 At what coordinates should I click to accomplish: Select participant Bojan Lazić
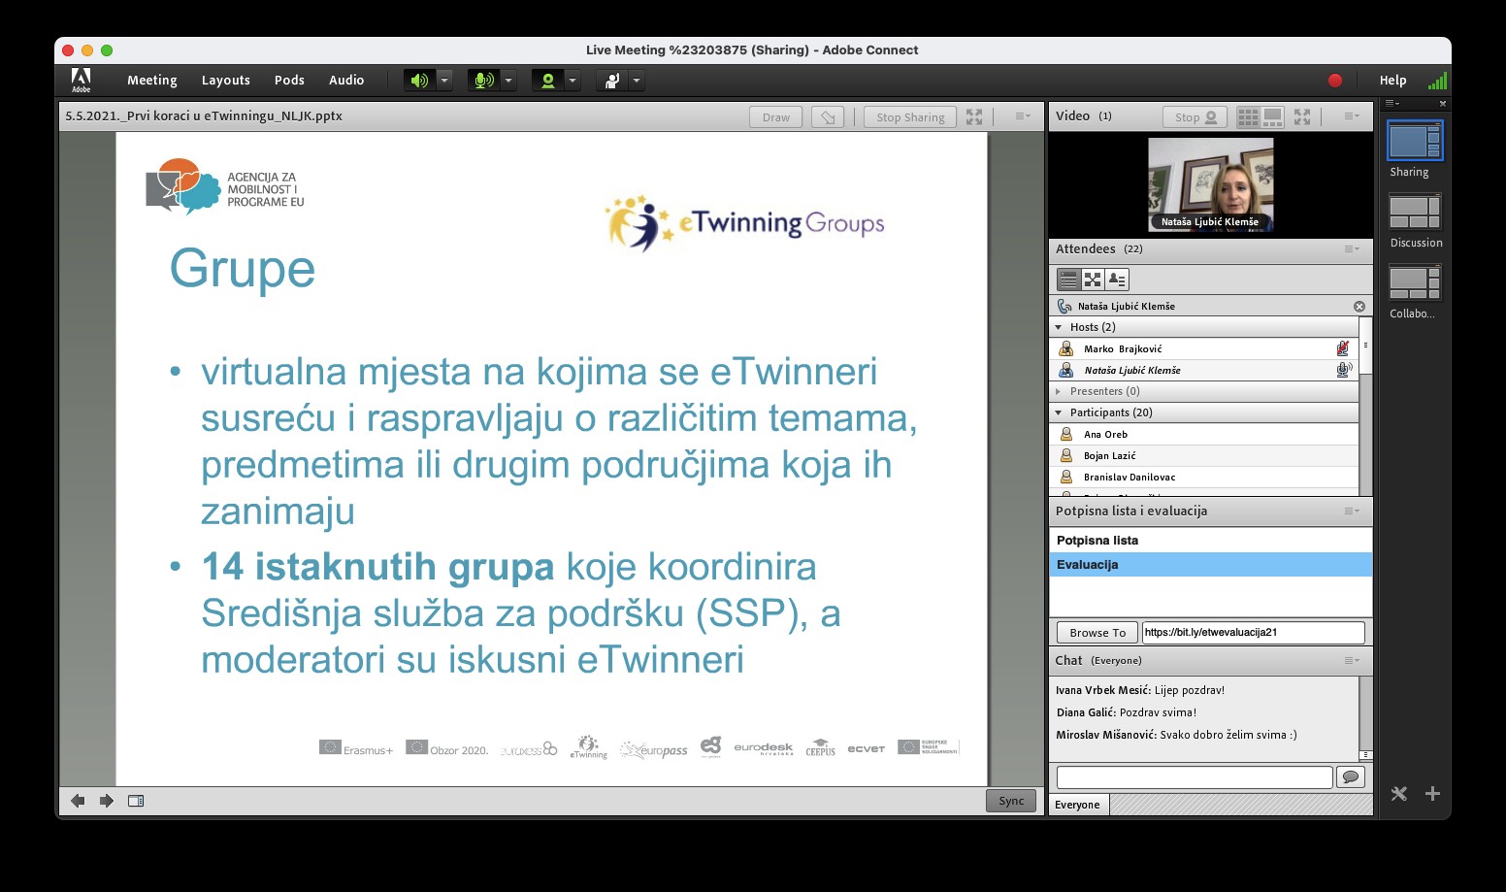click(x=1204, y=455)
